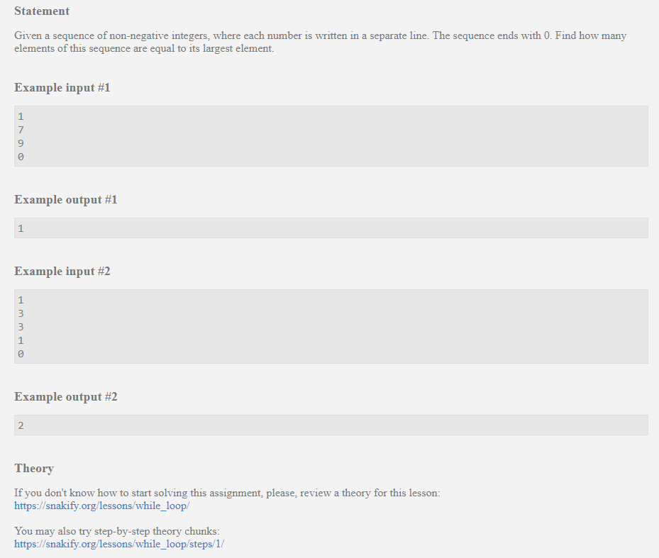Click the first line of Example input #2
Viewport: 659px width, 558px height.
click(x=21, y=300)
